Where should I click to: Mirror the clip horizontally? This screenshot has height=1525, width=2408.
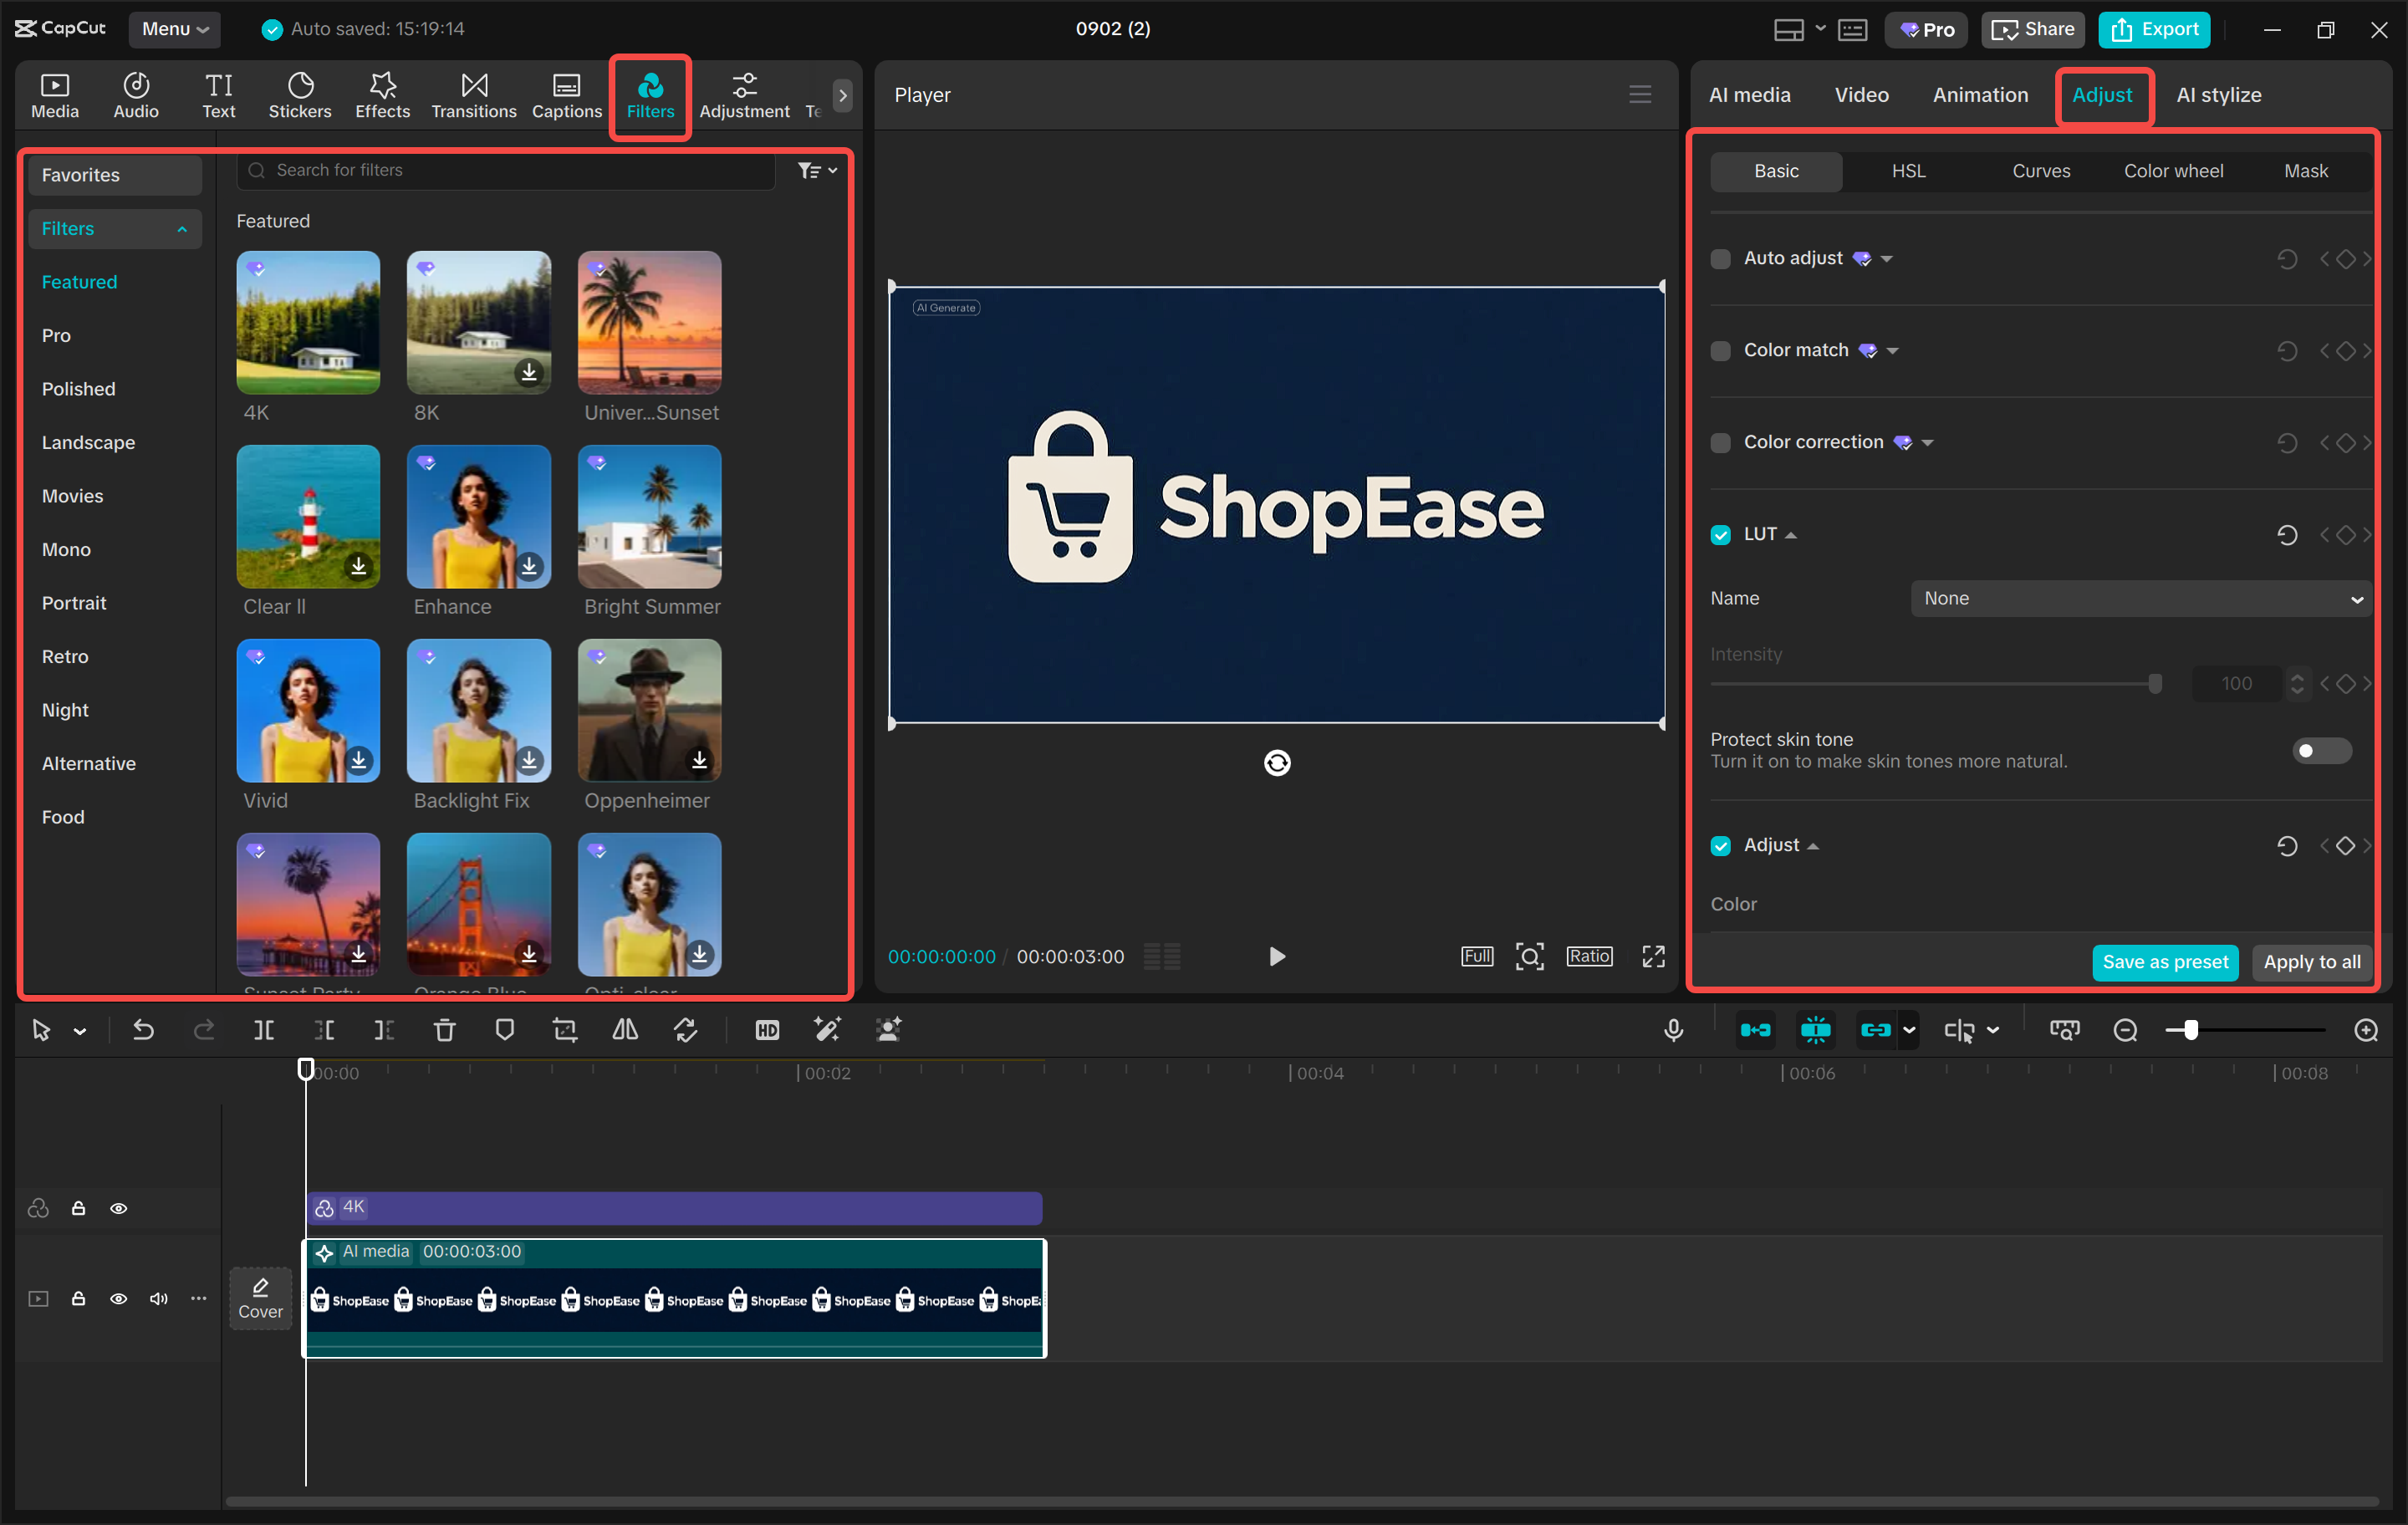tap(625, 1029)
